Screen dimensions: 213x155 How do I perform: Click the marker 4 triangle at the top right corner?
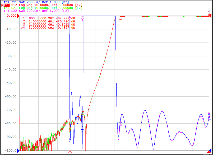coord(209,14)
